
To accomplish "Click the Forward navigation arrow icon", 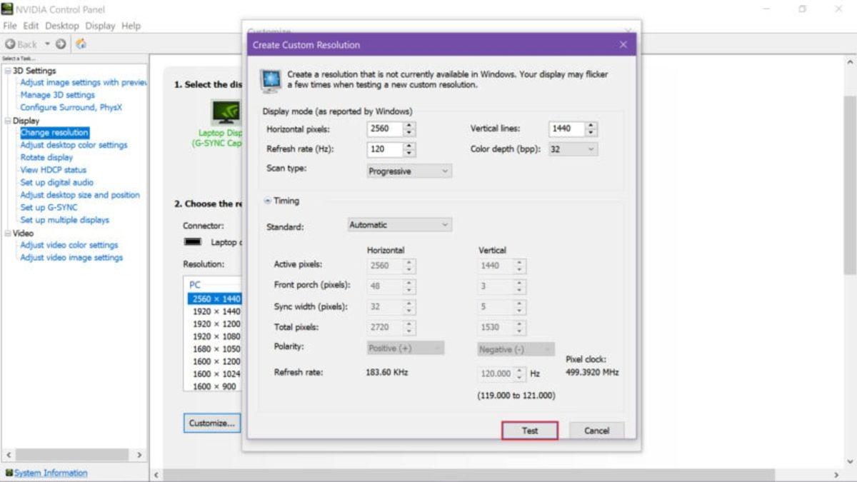I will tap(61, 43).
